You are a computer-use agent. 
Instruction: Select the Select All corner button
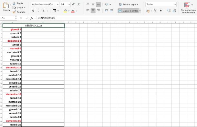click(1, 22)
